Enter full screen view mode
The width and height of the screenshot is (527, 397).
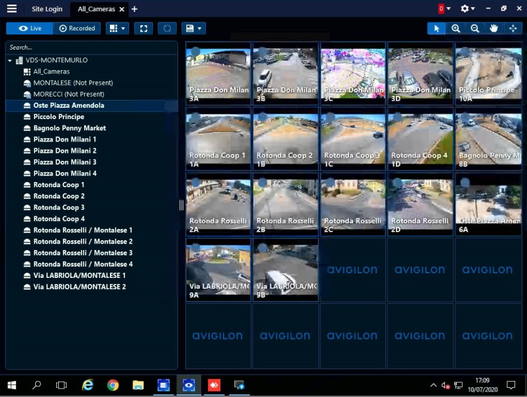143,28
